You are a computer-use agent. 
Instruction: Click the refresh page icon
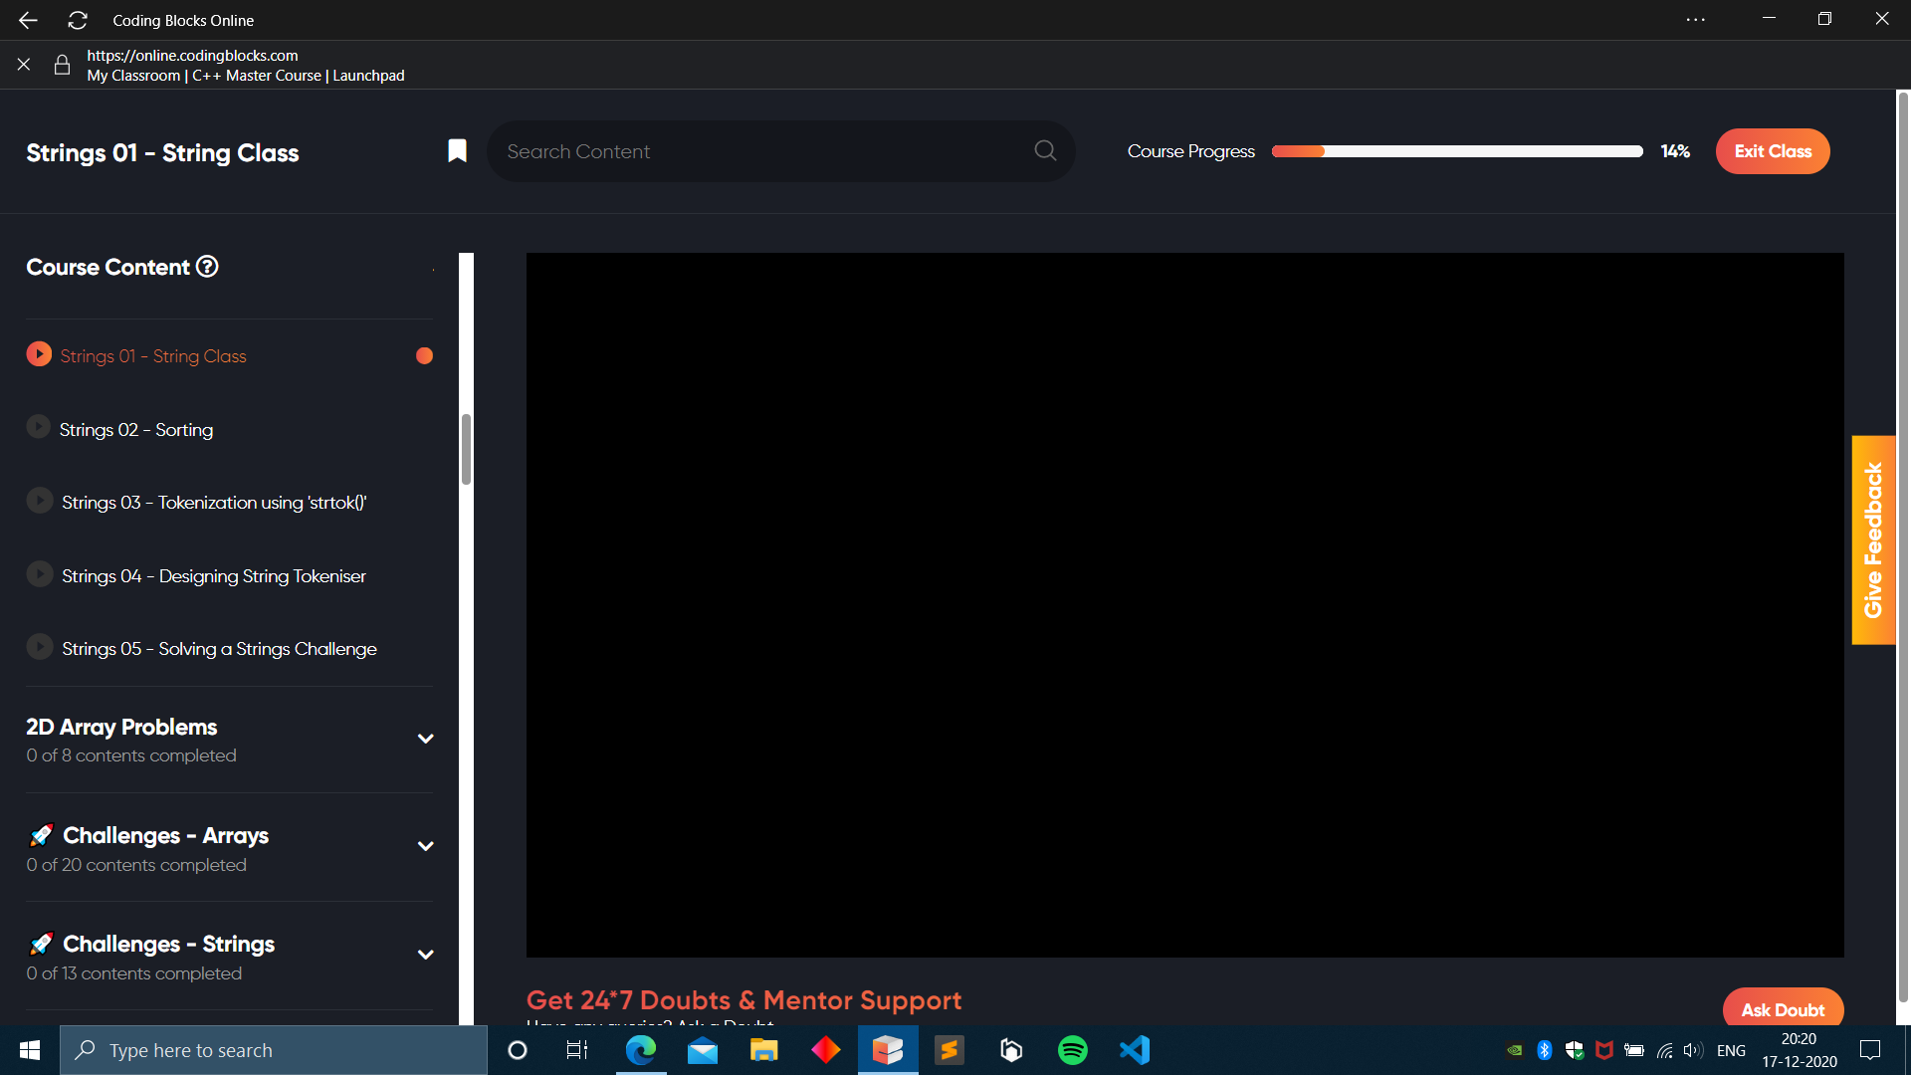point(78,20)
